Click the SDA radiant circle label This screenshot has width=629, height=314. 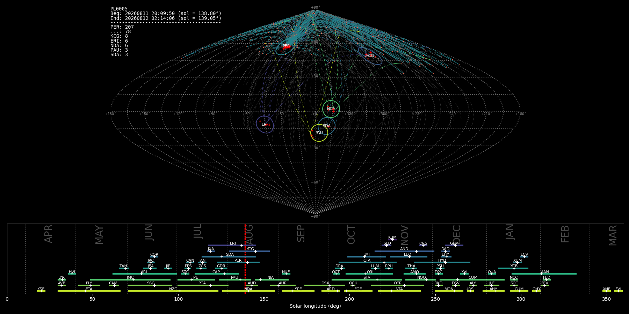326,126
